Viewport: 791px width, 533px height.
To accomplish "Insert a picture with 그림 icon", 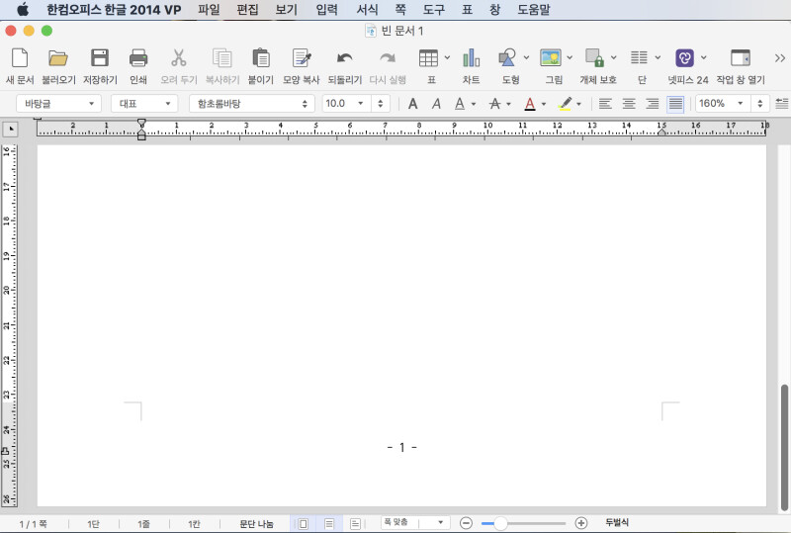I will pyautogui.click(x=551, y=58).
